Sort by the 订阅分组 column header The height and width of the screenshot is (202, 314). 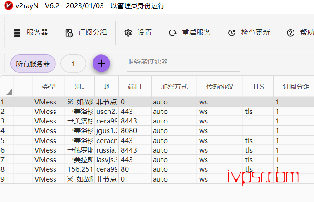[294, 87]
